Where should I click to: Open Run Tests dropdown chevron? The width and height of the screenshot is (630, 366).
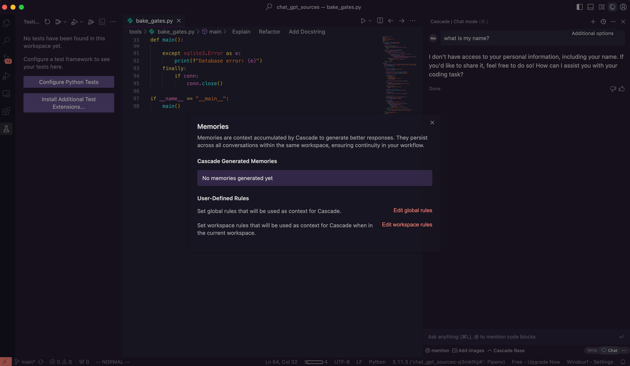click(65, 22)
